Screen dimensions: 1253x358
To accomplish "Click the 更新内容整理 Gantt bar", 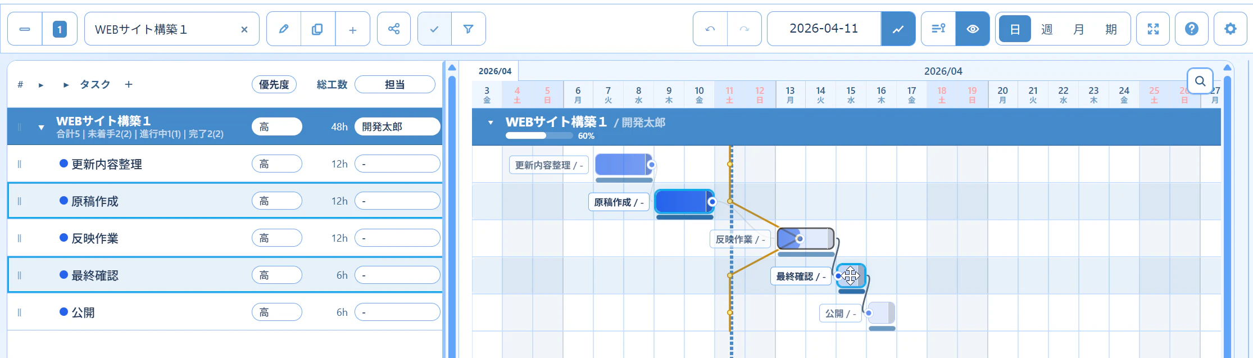I will click(x=623, y=165).
